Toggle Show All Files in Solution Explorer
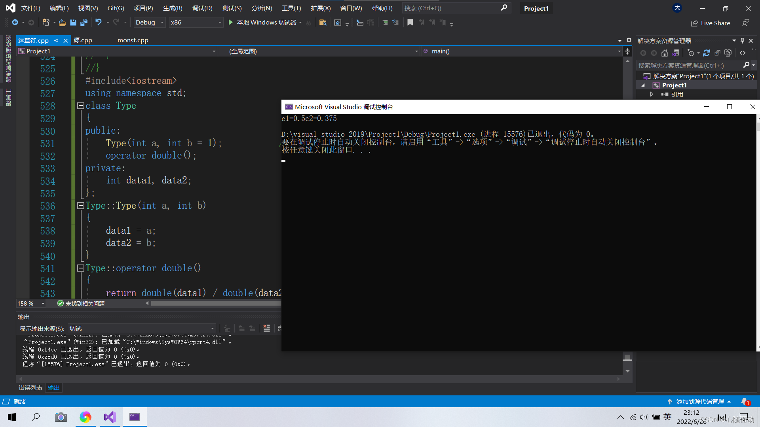Screen dimensions: 760x427 (728, 53)
